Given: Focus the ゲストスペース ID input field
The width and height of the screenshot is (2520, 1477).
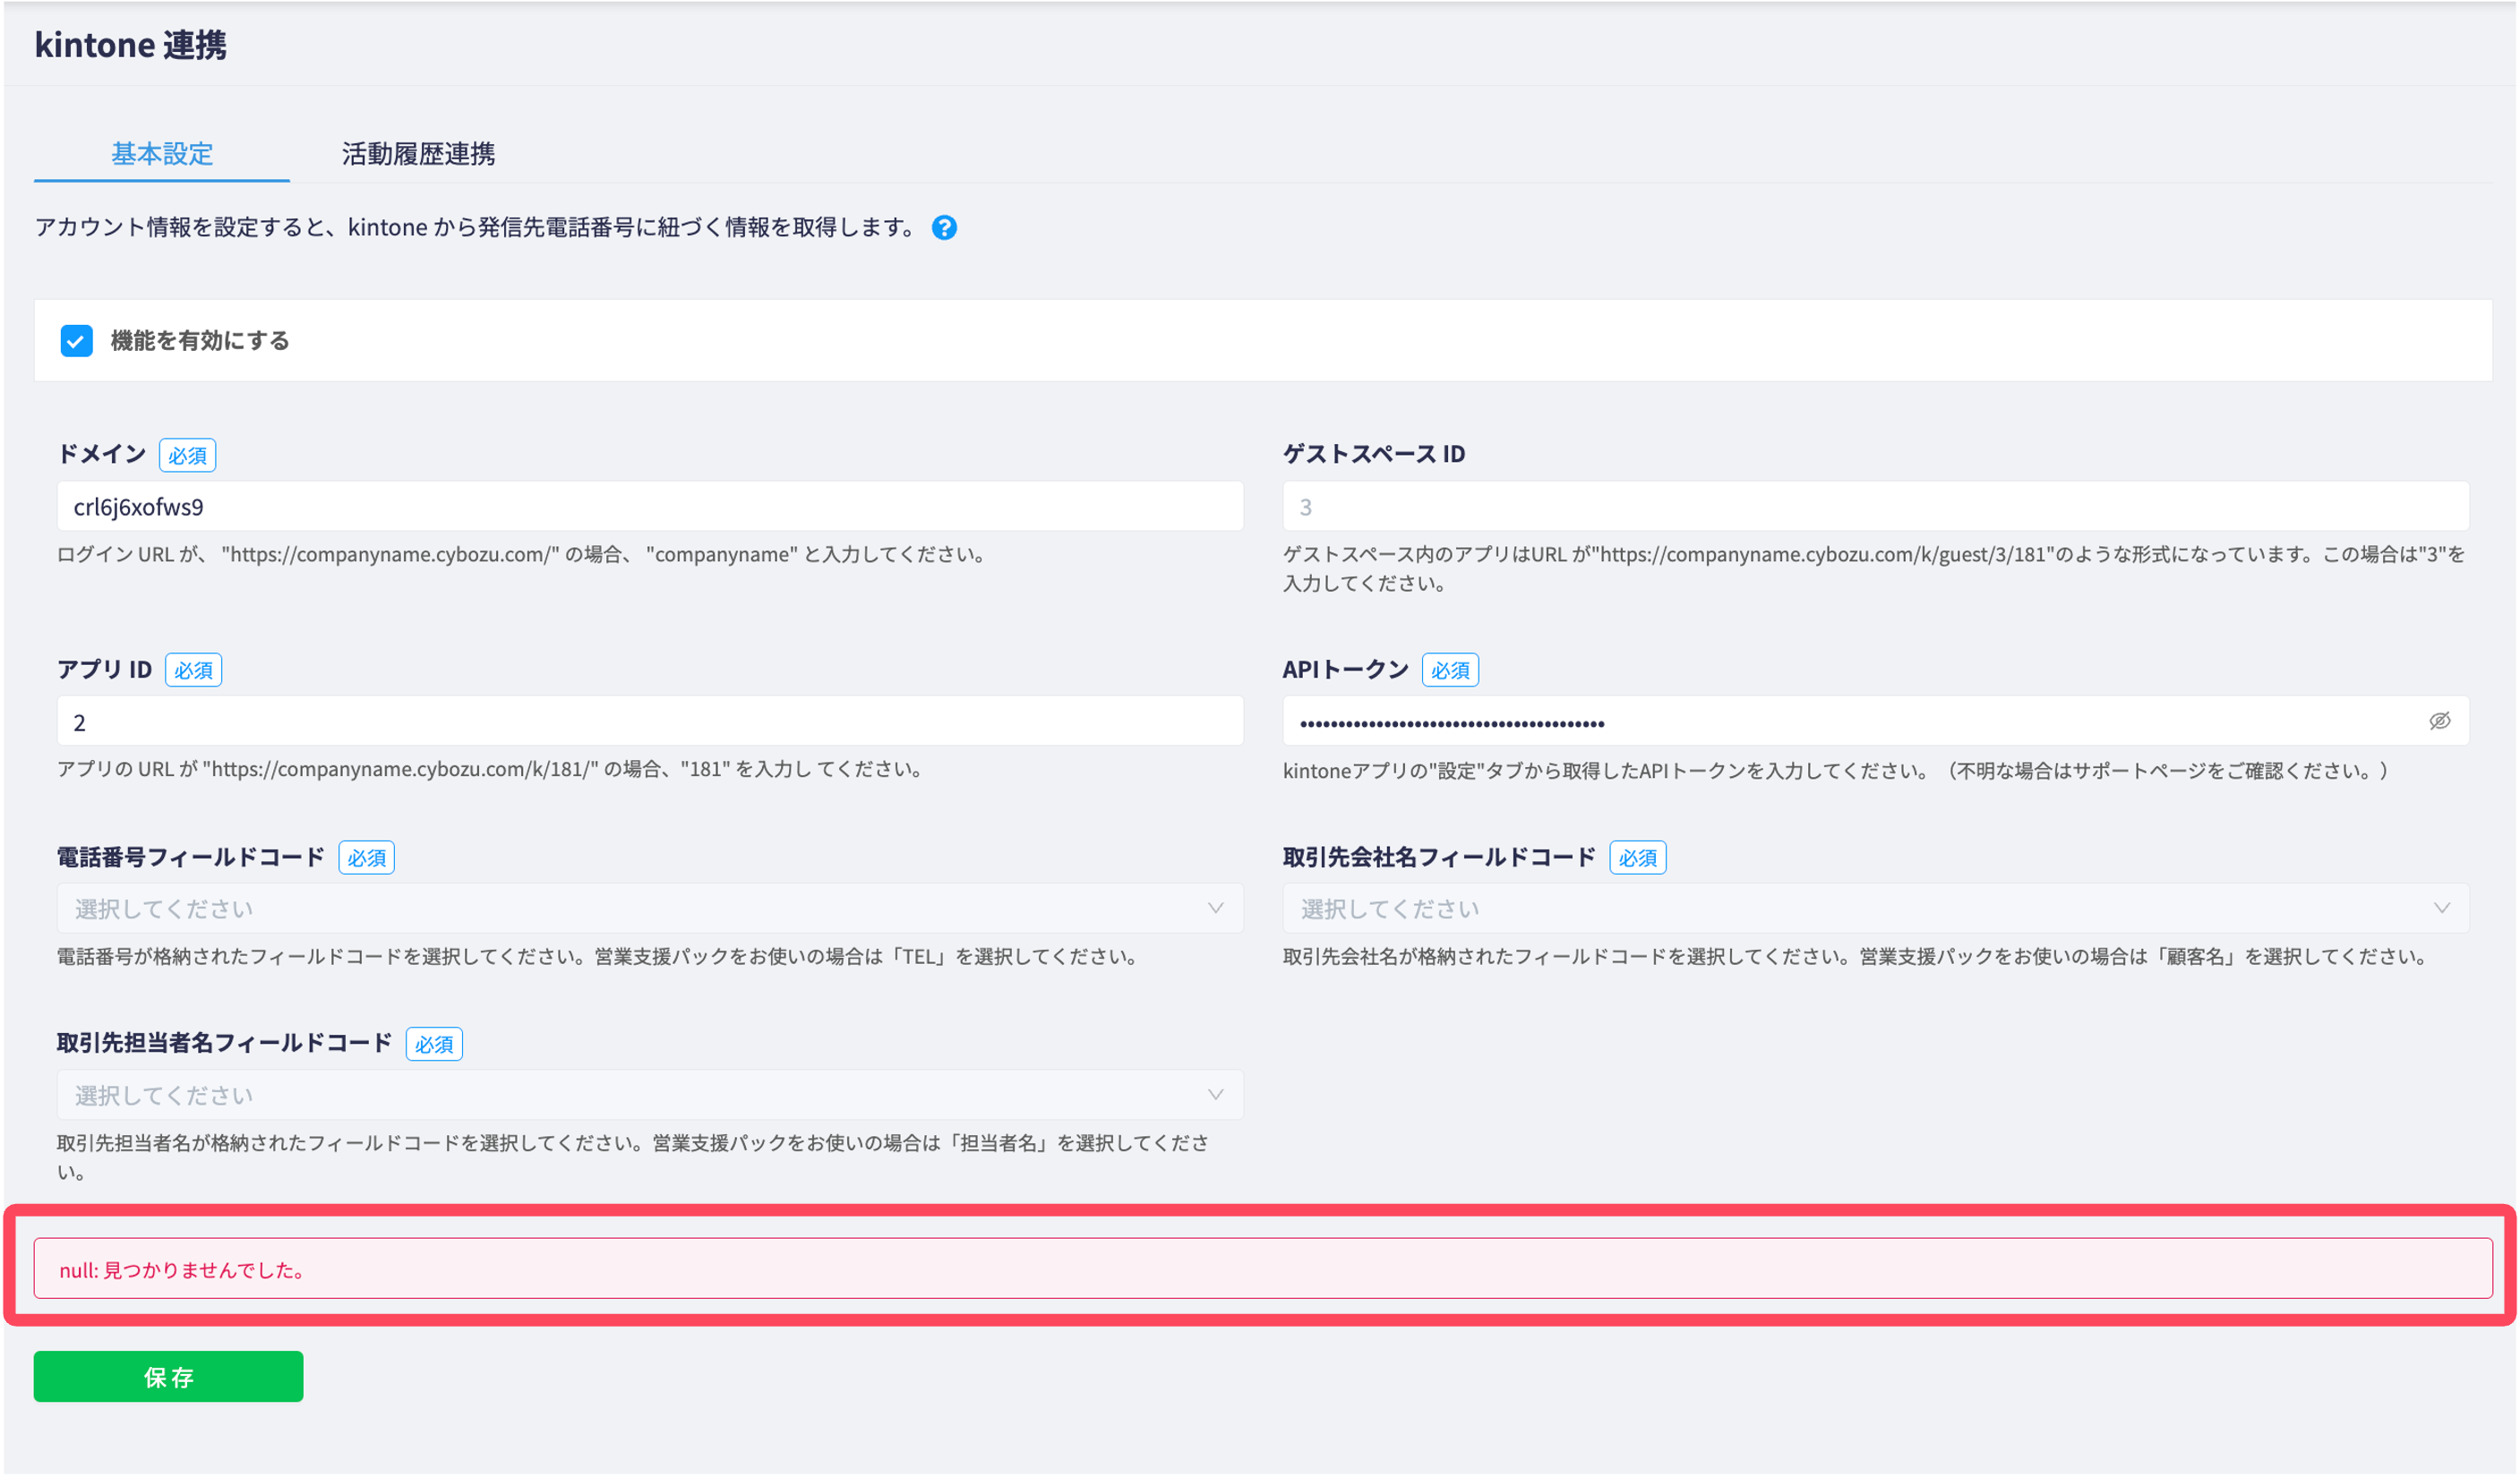Looking at the screenshot, I should pyautogui.click(x=1876, y=507).
